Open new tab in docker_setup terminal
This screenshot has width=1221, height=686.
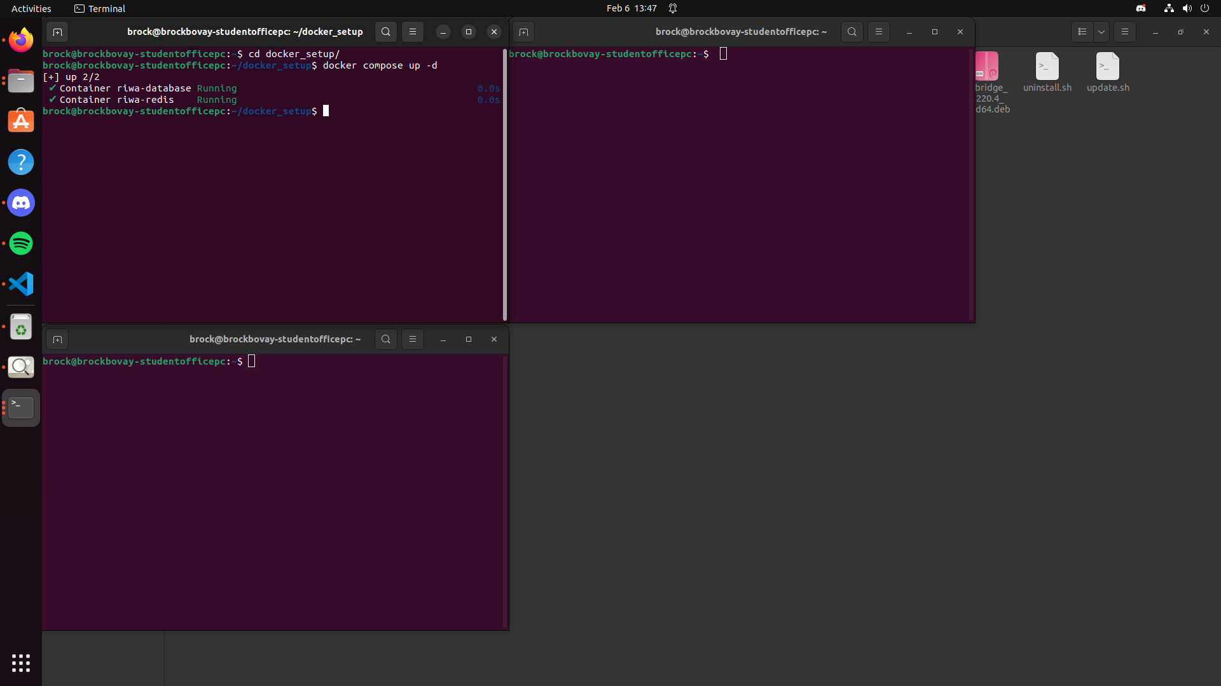tap(57, 32)
